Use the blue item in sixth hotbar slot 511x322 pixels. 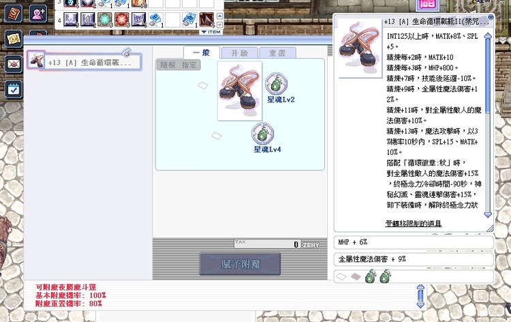(x=155, y=20)
